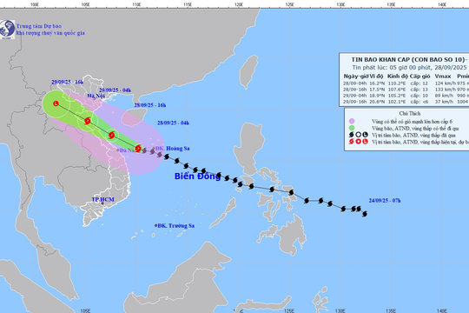Screen dimensions: 469x313
Task: Click the 'Vùng bão, ATNĐ, vùng thấp có thể đi qua' text
Action: [415, 129]
